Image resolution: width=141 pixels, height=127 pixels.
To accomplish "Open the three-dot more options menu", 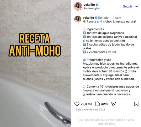I will (x=136, y=7).
